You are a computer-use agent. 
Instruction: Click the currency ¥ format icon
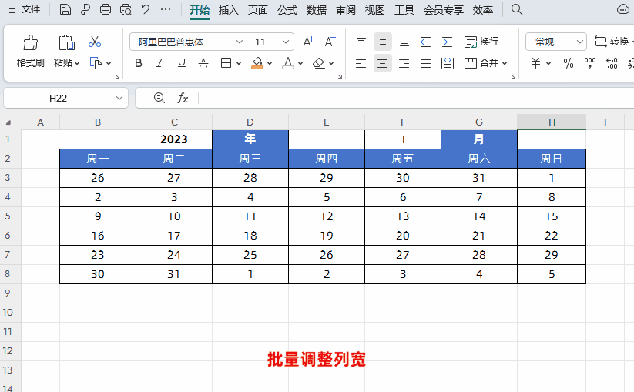(x=535, y=63)
